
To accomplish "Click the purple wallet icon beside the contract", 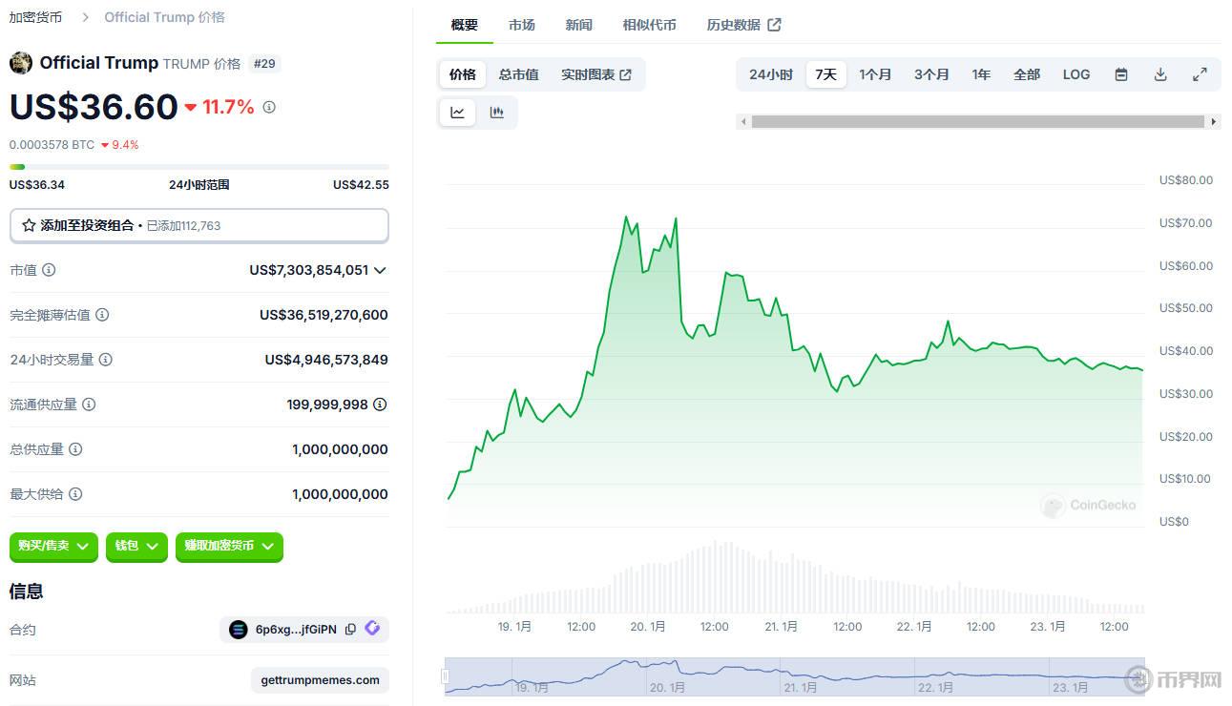I will point(372,629).
